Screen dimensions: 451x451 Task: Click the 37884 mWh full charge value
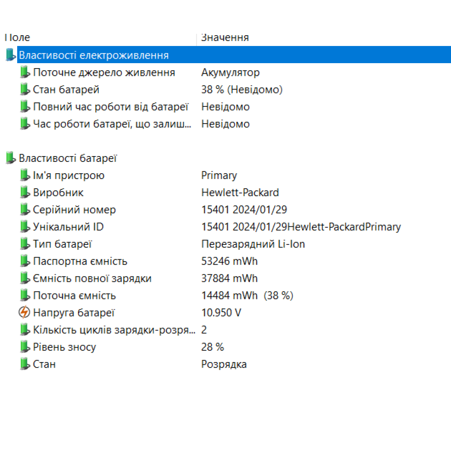(230, 278)
